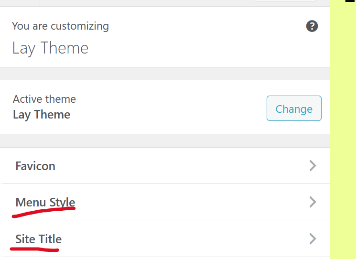Click the black mark atop the preview
The image size is (356, 259).
pyautogui.click(x=350, y=1)
